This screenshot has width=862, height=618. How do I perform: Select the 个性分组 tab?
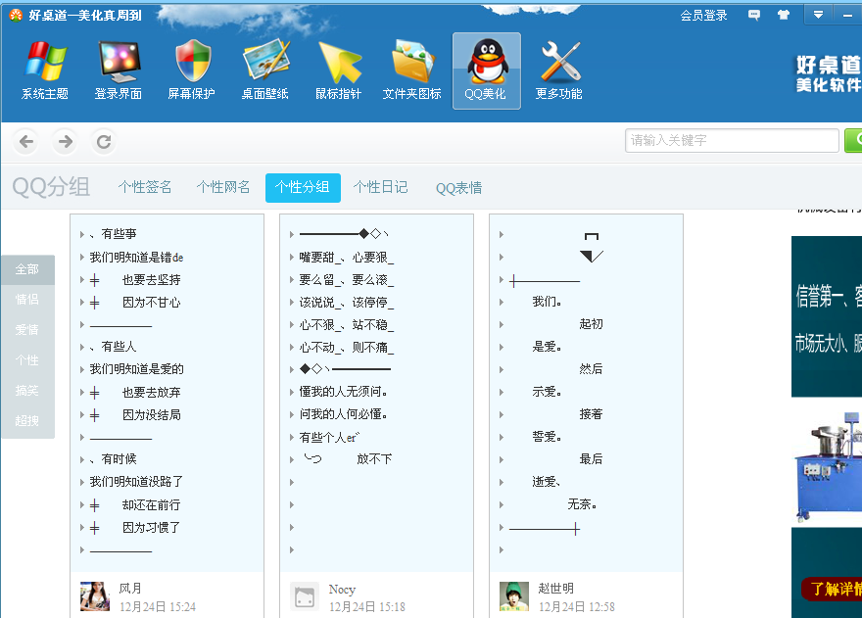pos(303,187)
